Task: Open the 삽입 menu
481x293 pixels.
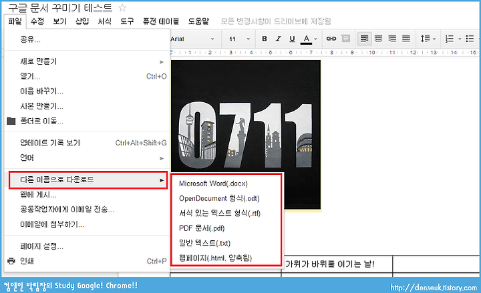Action: click(82, 21)
